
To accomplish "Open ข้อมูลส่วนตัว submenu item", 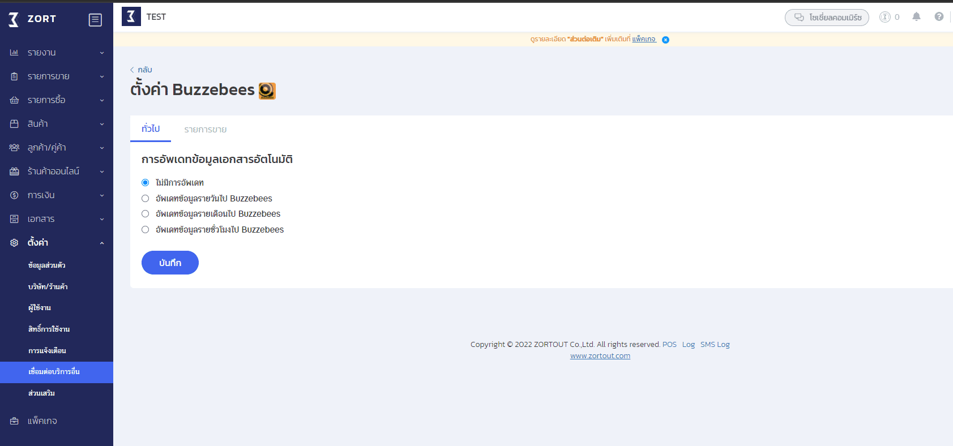I will tap(47, 265).
